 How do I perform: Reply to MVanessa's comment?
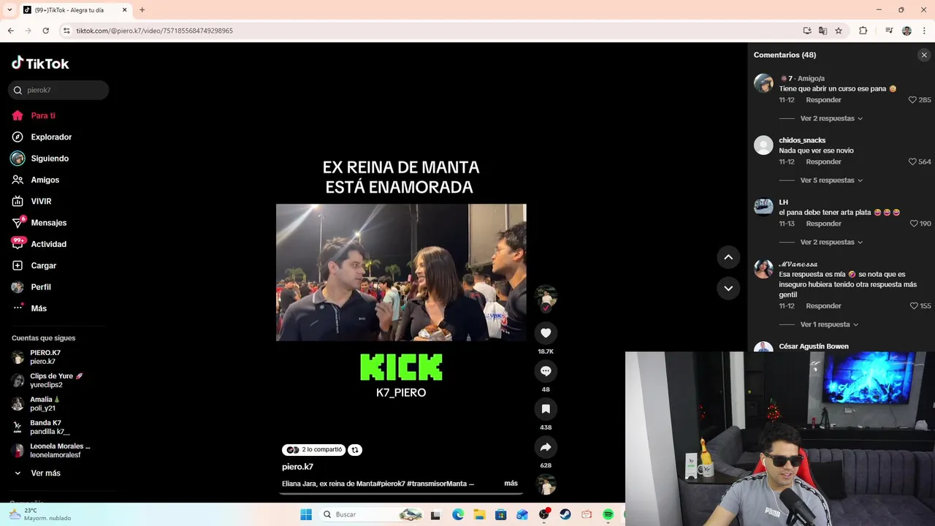tap(823, 306)
